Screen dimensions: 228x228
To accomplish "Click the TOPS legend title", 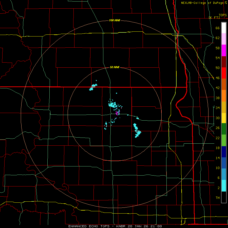I will point(223,15).
